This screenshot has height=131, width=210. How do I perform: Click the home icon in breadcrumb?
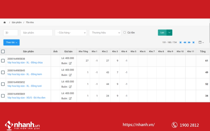pos(5,22)
